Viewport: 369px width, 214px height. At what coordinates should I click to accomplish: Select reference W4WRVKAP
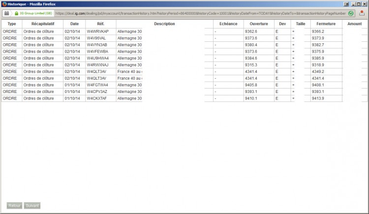point(98,31)
